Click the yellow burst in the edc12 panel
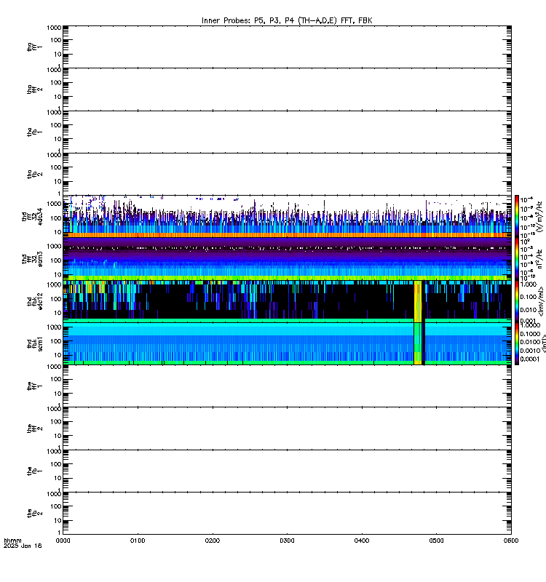This screenshot has height=582, width=546. [417, 301]
